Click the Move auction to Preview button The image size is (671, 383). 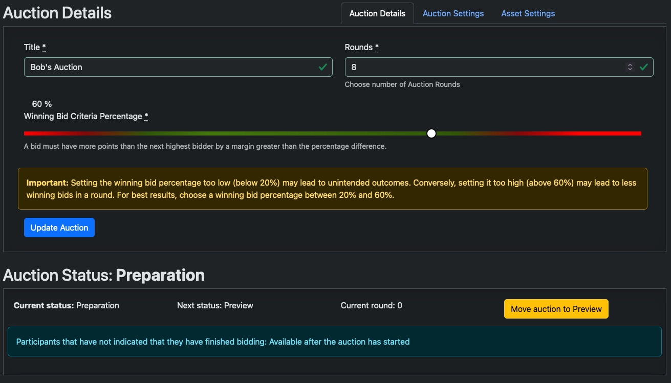coord(556,309)
